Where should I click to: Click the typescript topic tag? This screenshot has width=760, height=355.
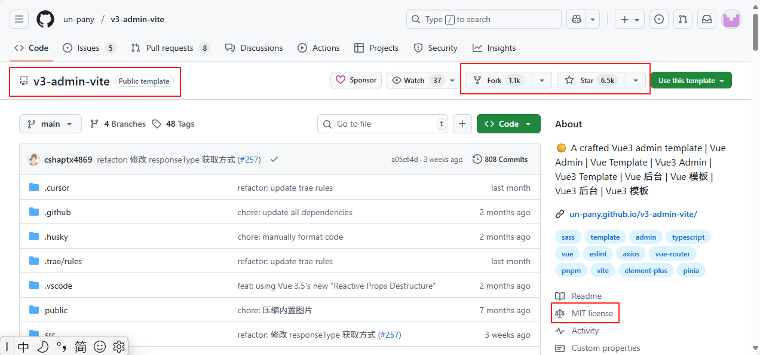688,237
